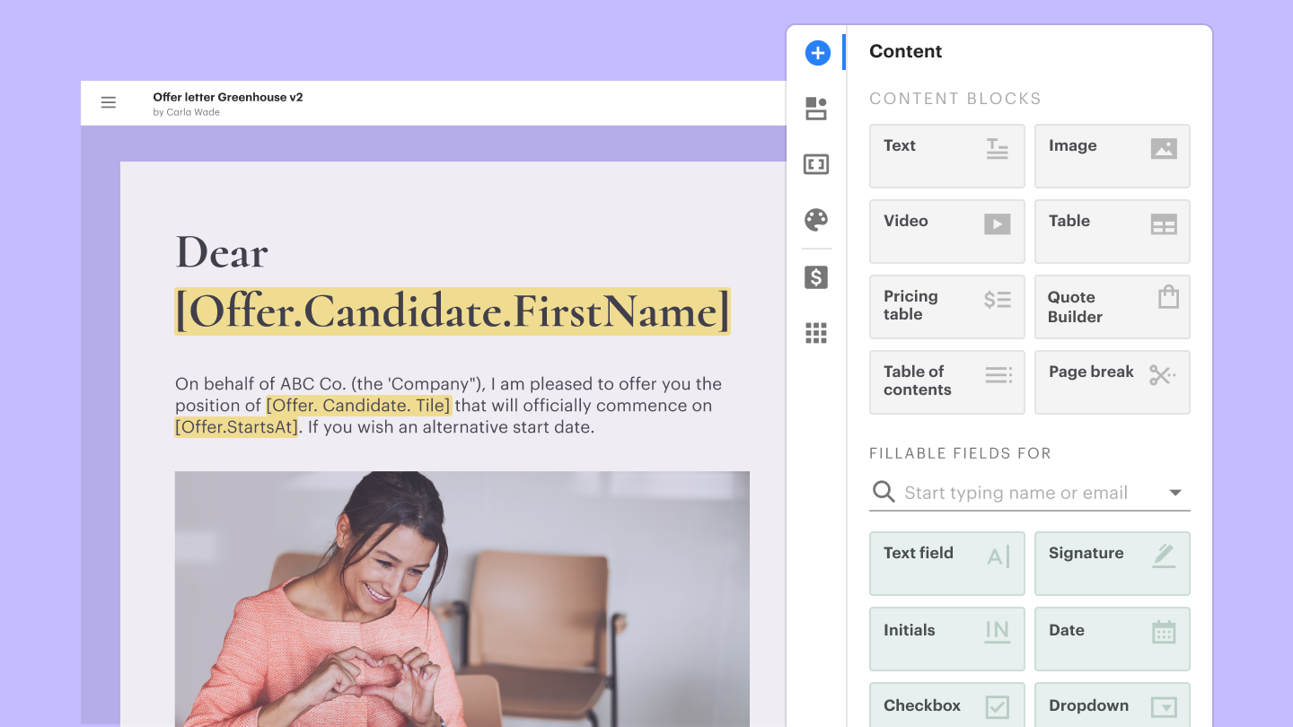Open the pricing dollar sidebar icon
1293x727 pixels.
pyautogui.click(x=816, y=277)
